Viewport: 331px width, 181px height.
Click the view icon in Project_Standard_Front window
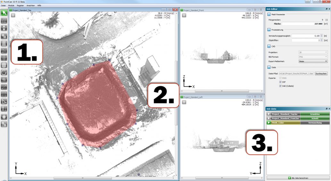tap(184, 15)
